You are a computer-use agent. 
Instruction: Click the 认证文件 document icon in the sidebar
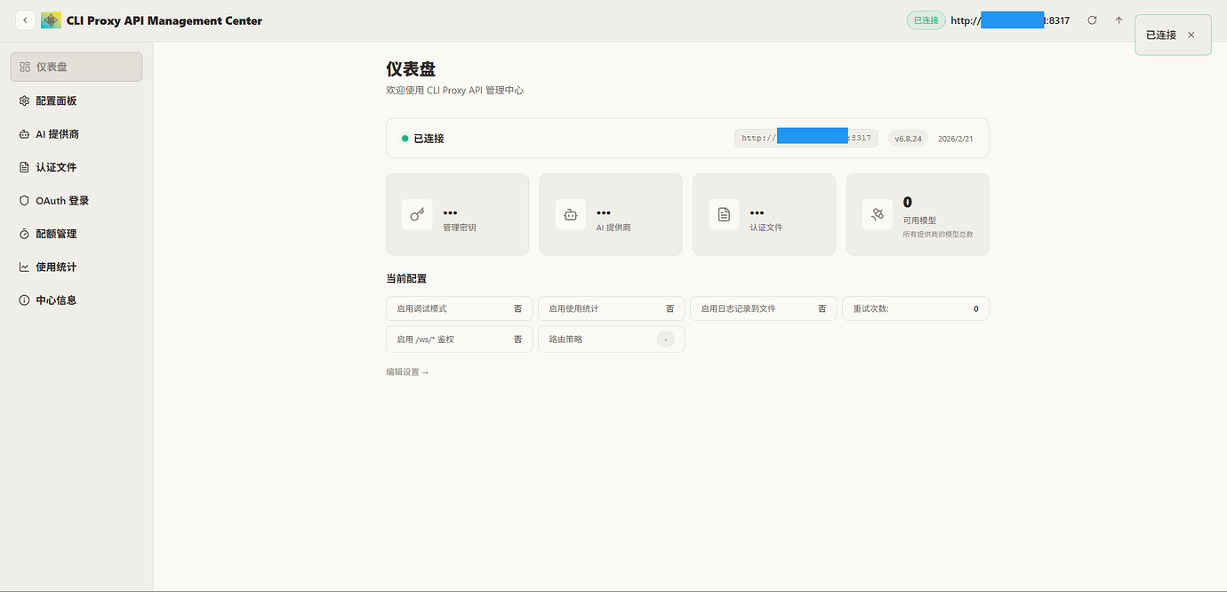25,167
